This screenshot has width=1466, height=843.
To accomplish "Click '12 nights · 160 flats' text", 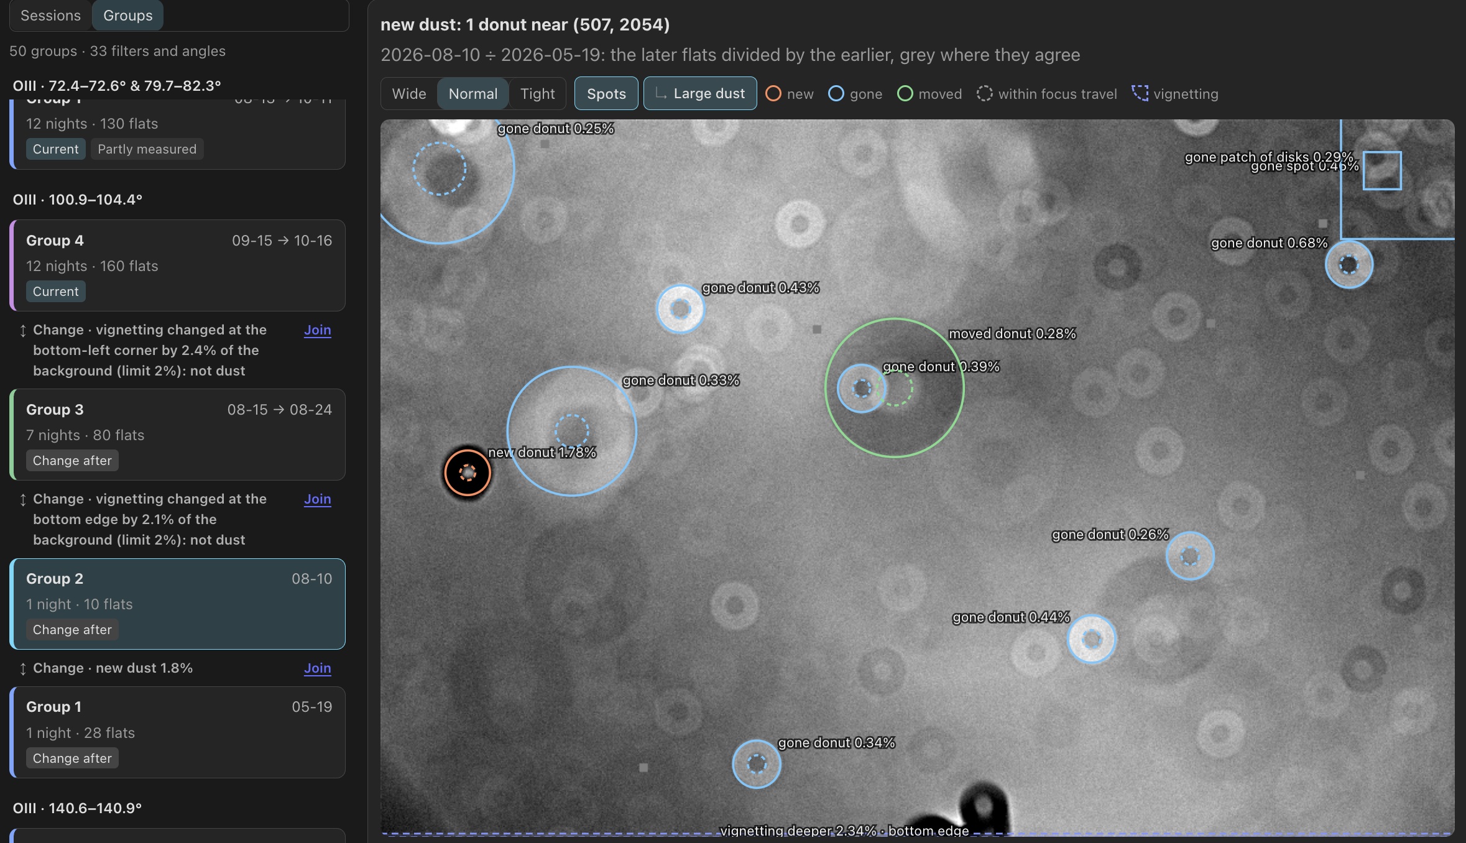I will (92, 266).
